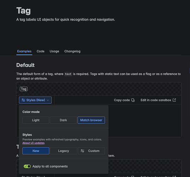Select Dark color mode

63,120
